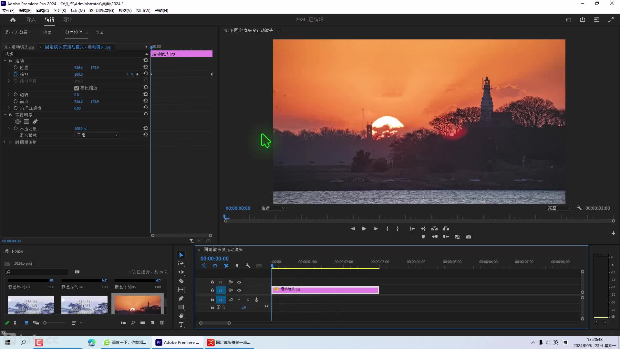Image resolution: width=620 pixels, height=349 pixels.
Task: Click the Extract button in the Program monitor
Action: [446, 228]
